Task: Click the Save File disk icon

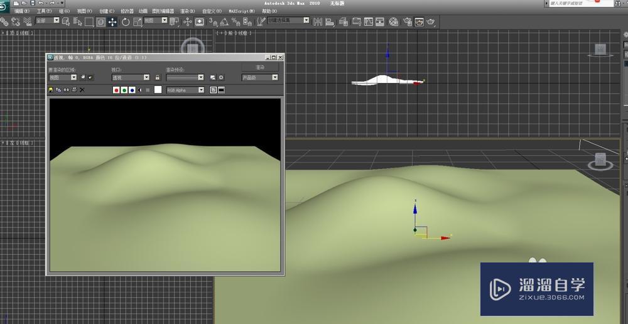Action: [33, 3]
